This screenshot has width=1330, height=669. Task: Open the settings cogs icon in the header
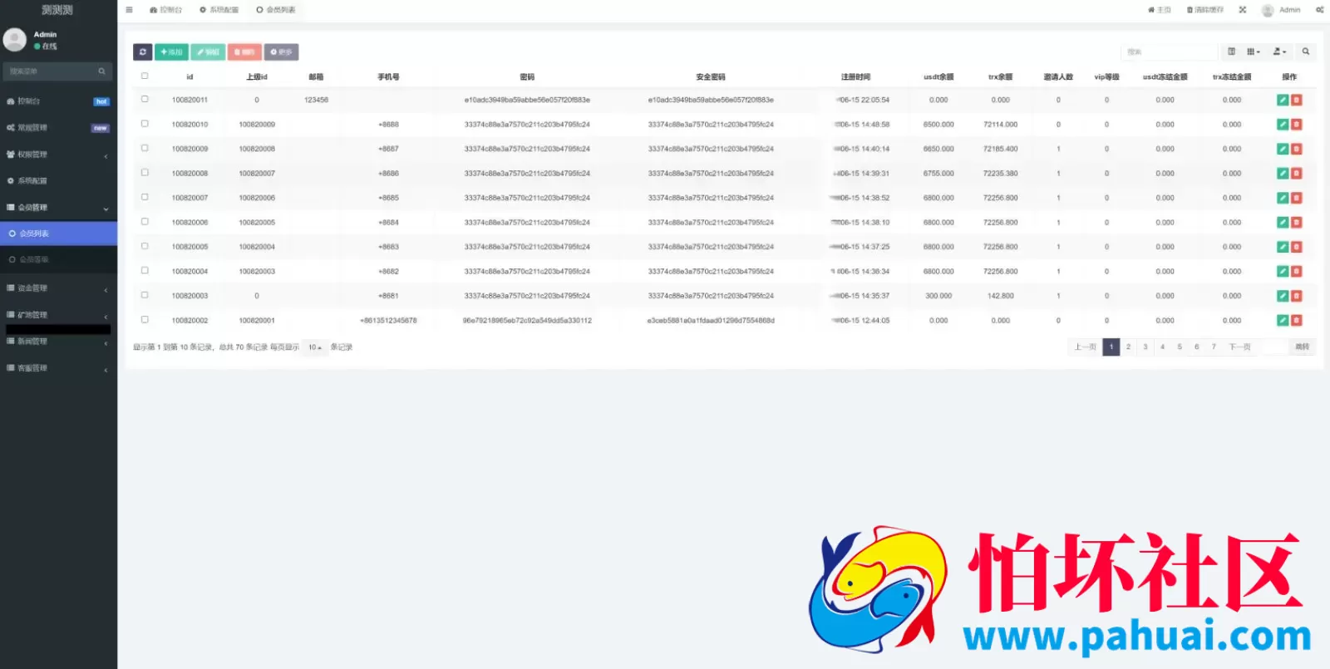point(1319,10)
